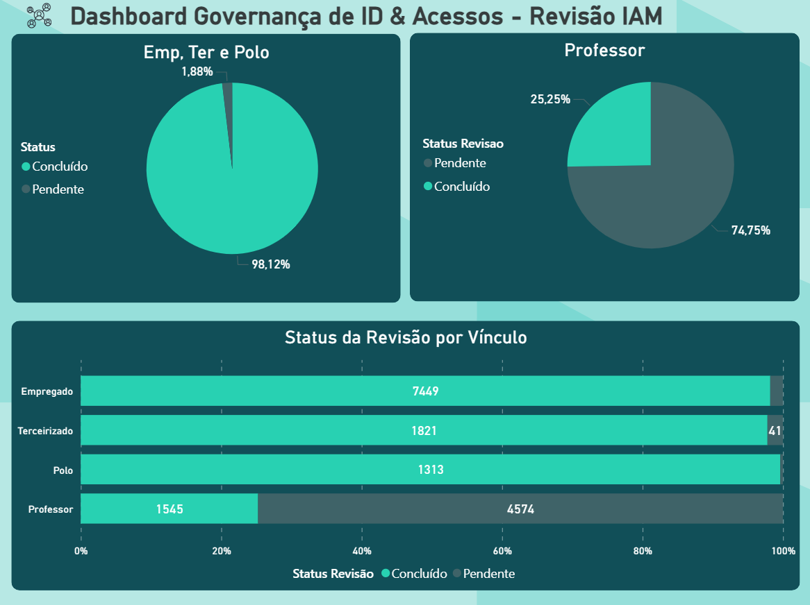Select the 'Emp, Ter e Polo' chart title
Image resolution: width=810 pixels, height=605 pixels.
coord(206,52)
